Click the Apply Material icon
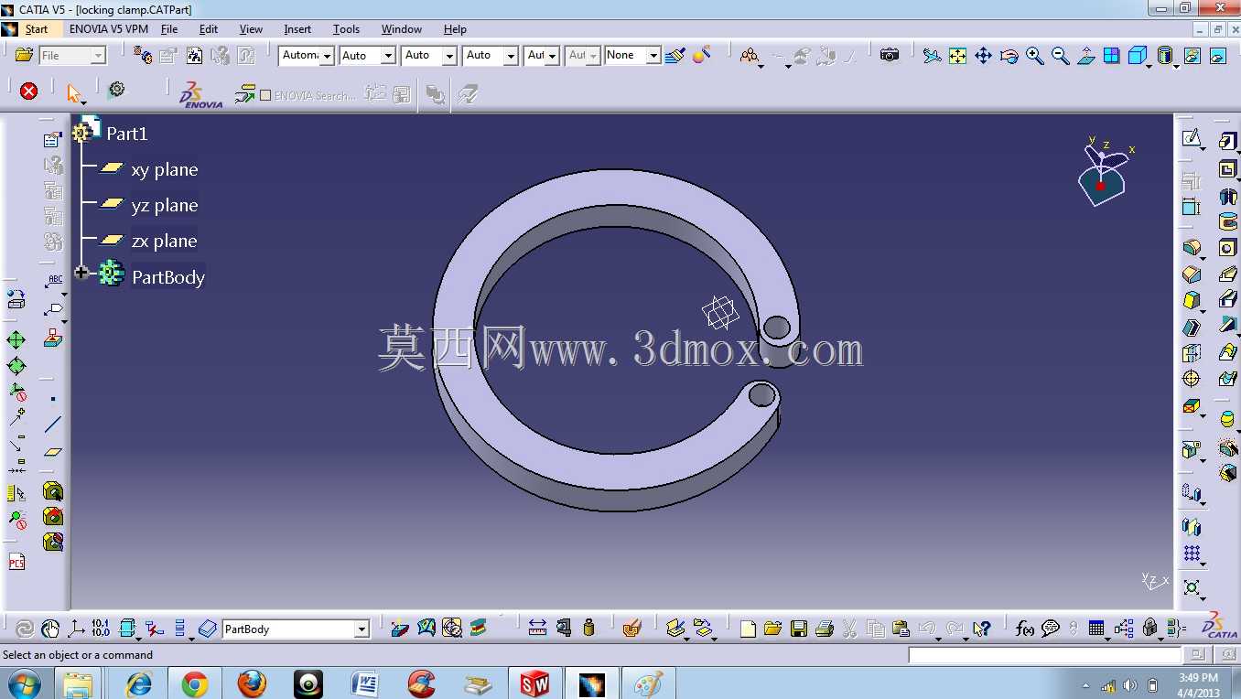The width and height of the screenshot is (1241, 699). coord(631,628)
